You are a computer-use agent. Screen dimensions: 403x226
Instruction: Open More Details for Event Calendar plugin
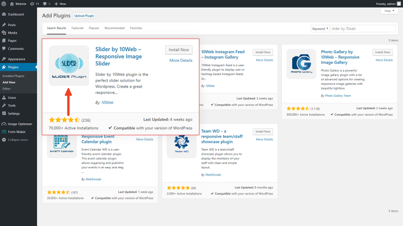[x=144, y=140]
